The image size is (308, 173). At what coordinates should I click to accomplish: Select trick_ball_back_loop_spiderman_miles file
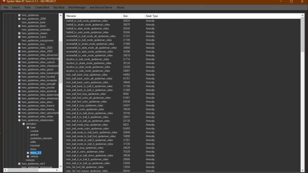(x=87, y=75)
